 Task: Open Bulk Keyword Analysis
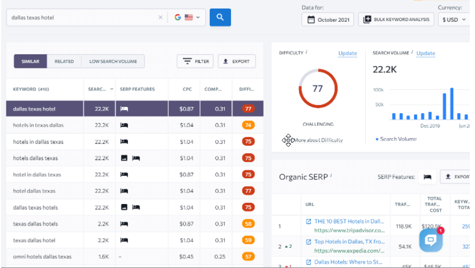396,19
